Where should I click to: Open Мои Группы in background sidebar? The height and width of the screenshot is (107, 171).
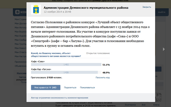21,44
